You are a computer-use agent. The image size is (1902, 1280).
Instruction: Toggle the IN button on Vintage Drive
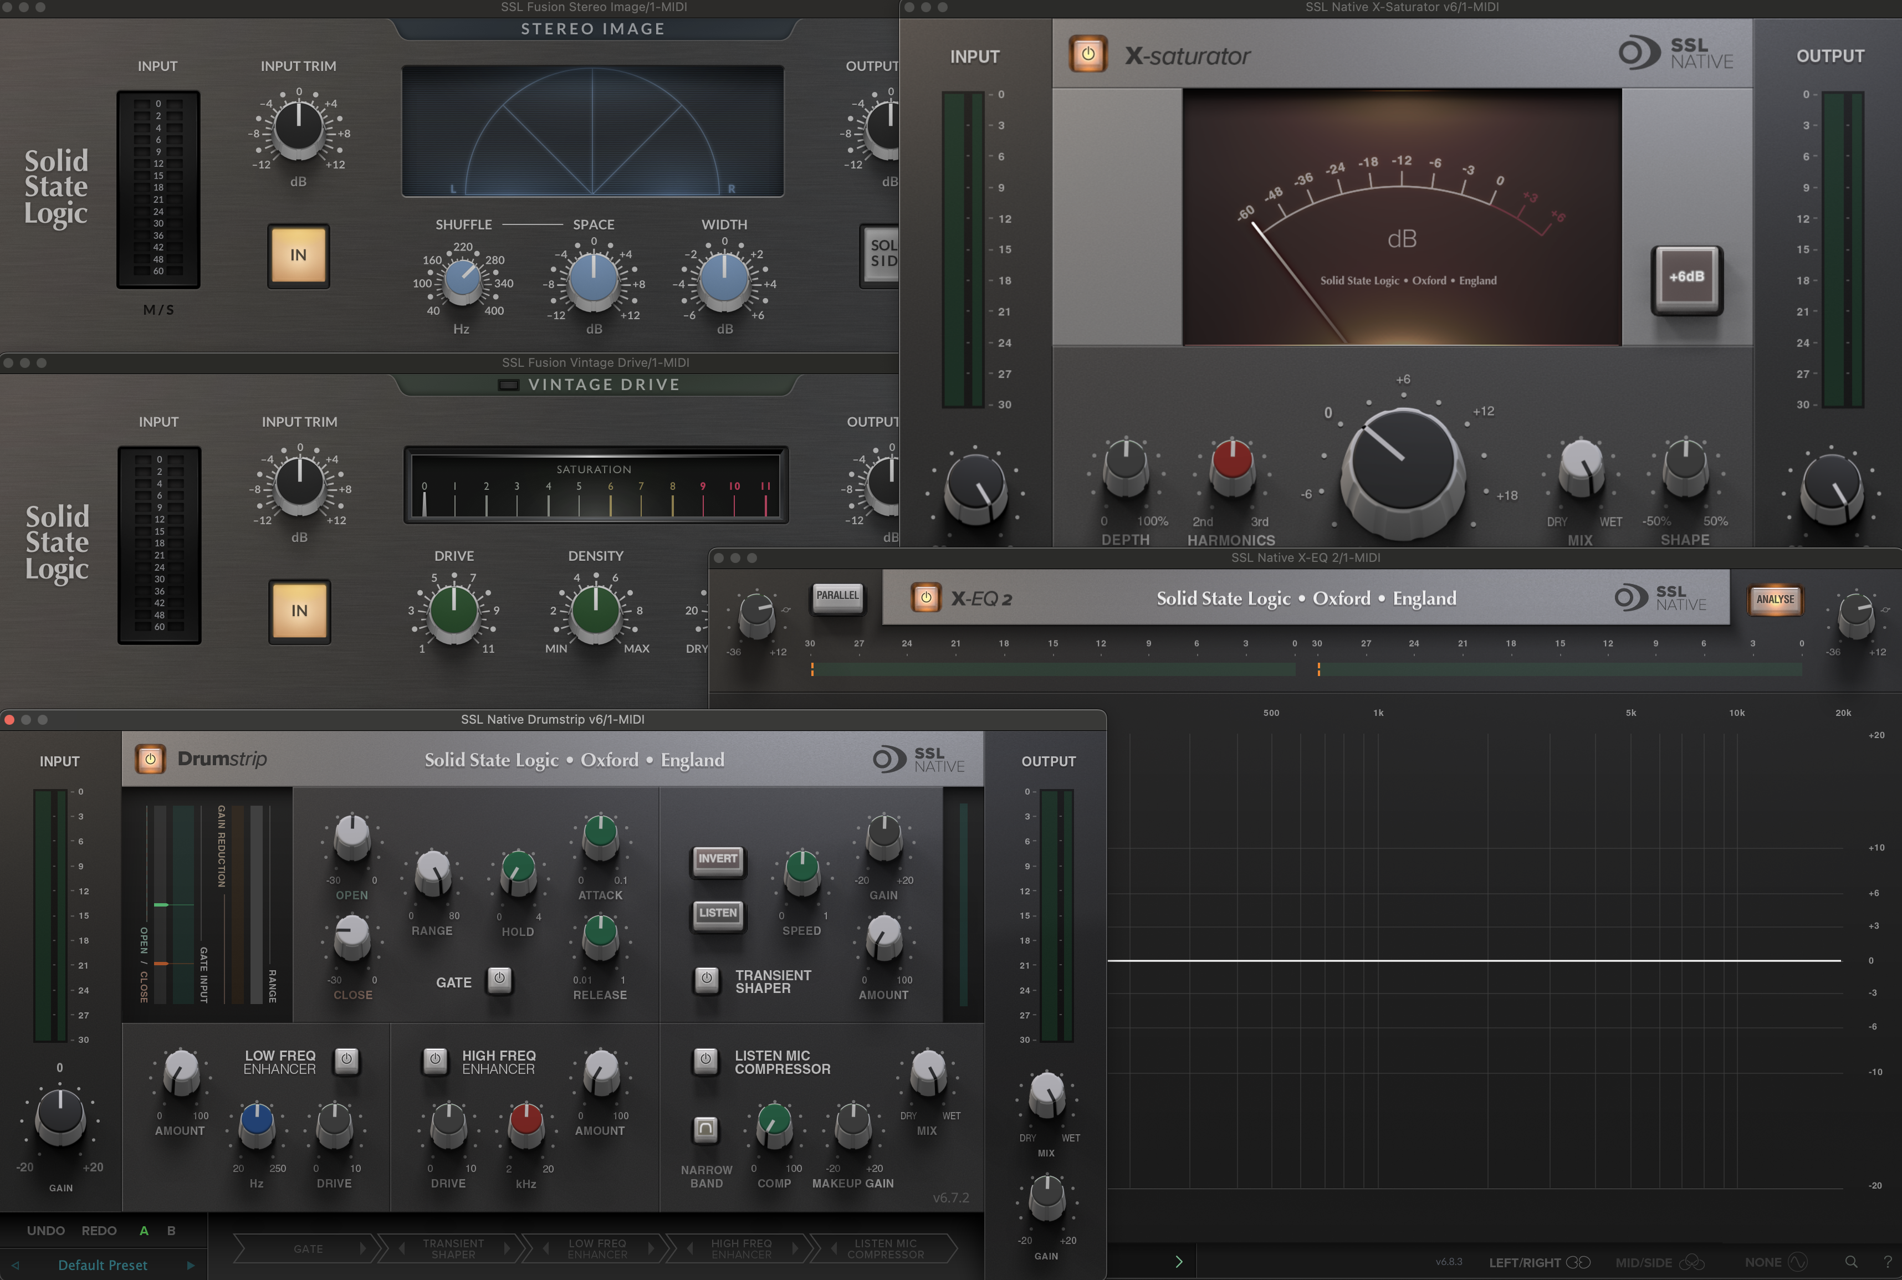300,611
